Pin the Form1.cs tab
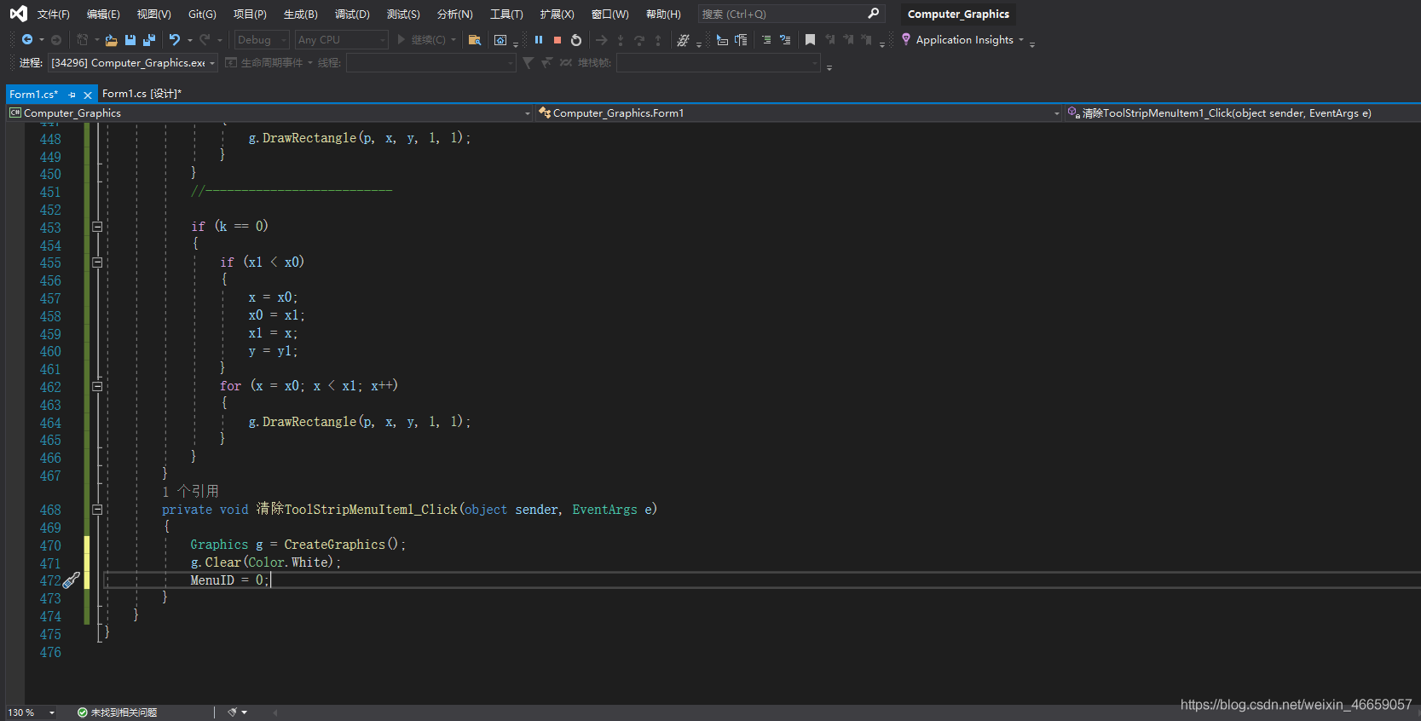The height and width of the screenshot is (721, 1421). pos(72,95)
